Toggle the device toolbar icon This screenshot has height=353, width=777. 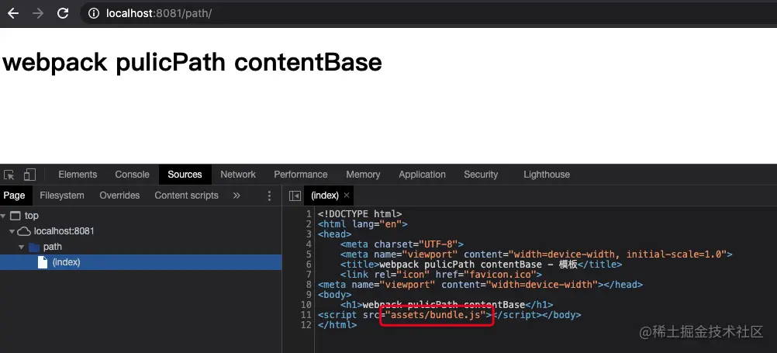click(29, 175)
